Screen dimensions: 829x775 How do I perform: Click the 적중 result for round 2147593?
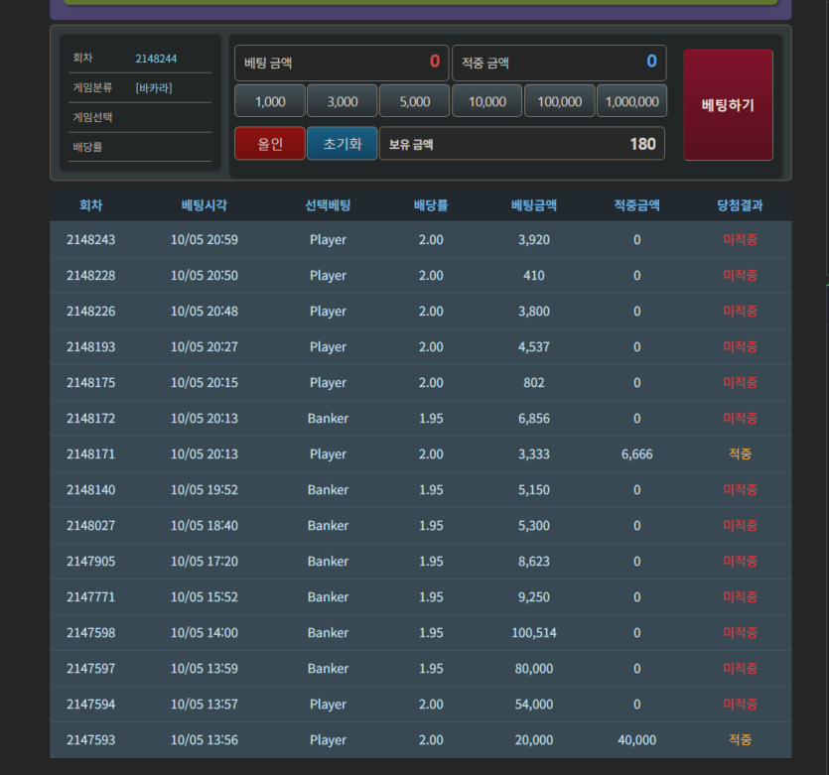click(x=741, y=739)
